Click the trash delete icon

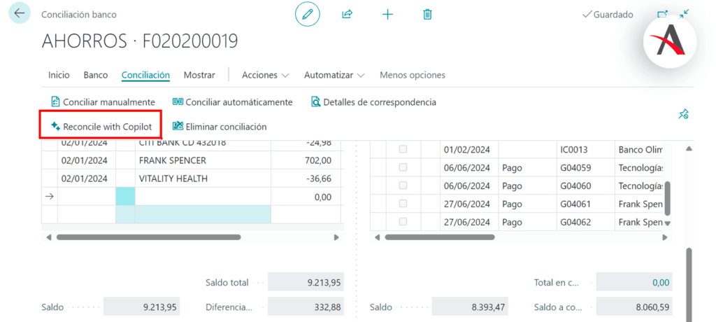click(428, 14)
